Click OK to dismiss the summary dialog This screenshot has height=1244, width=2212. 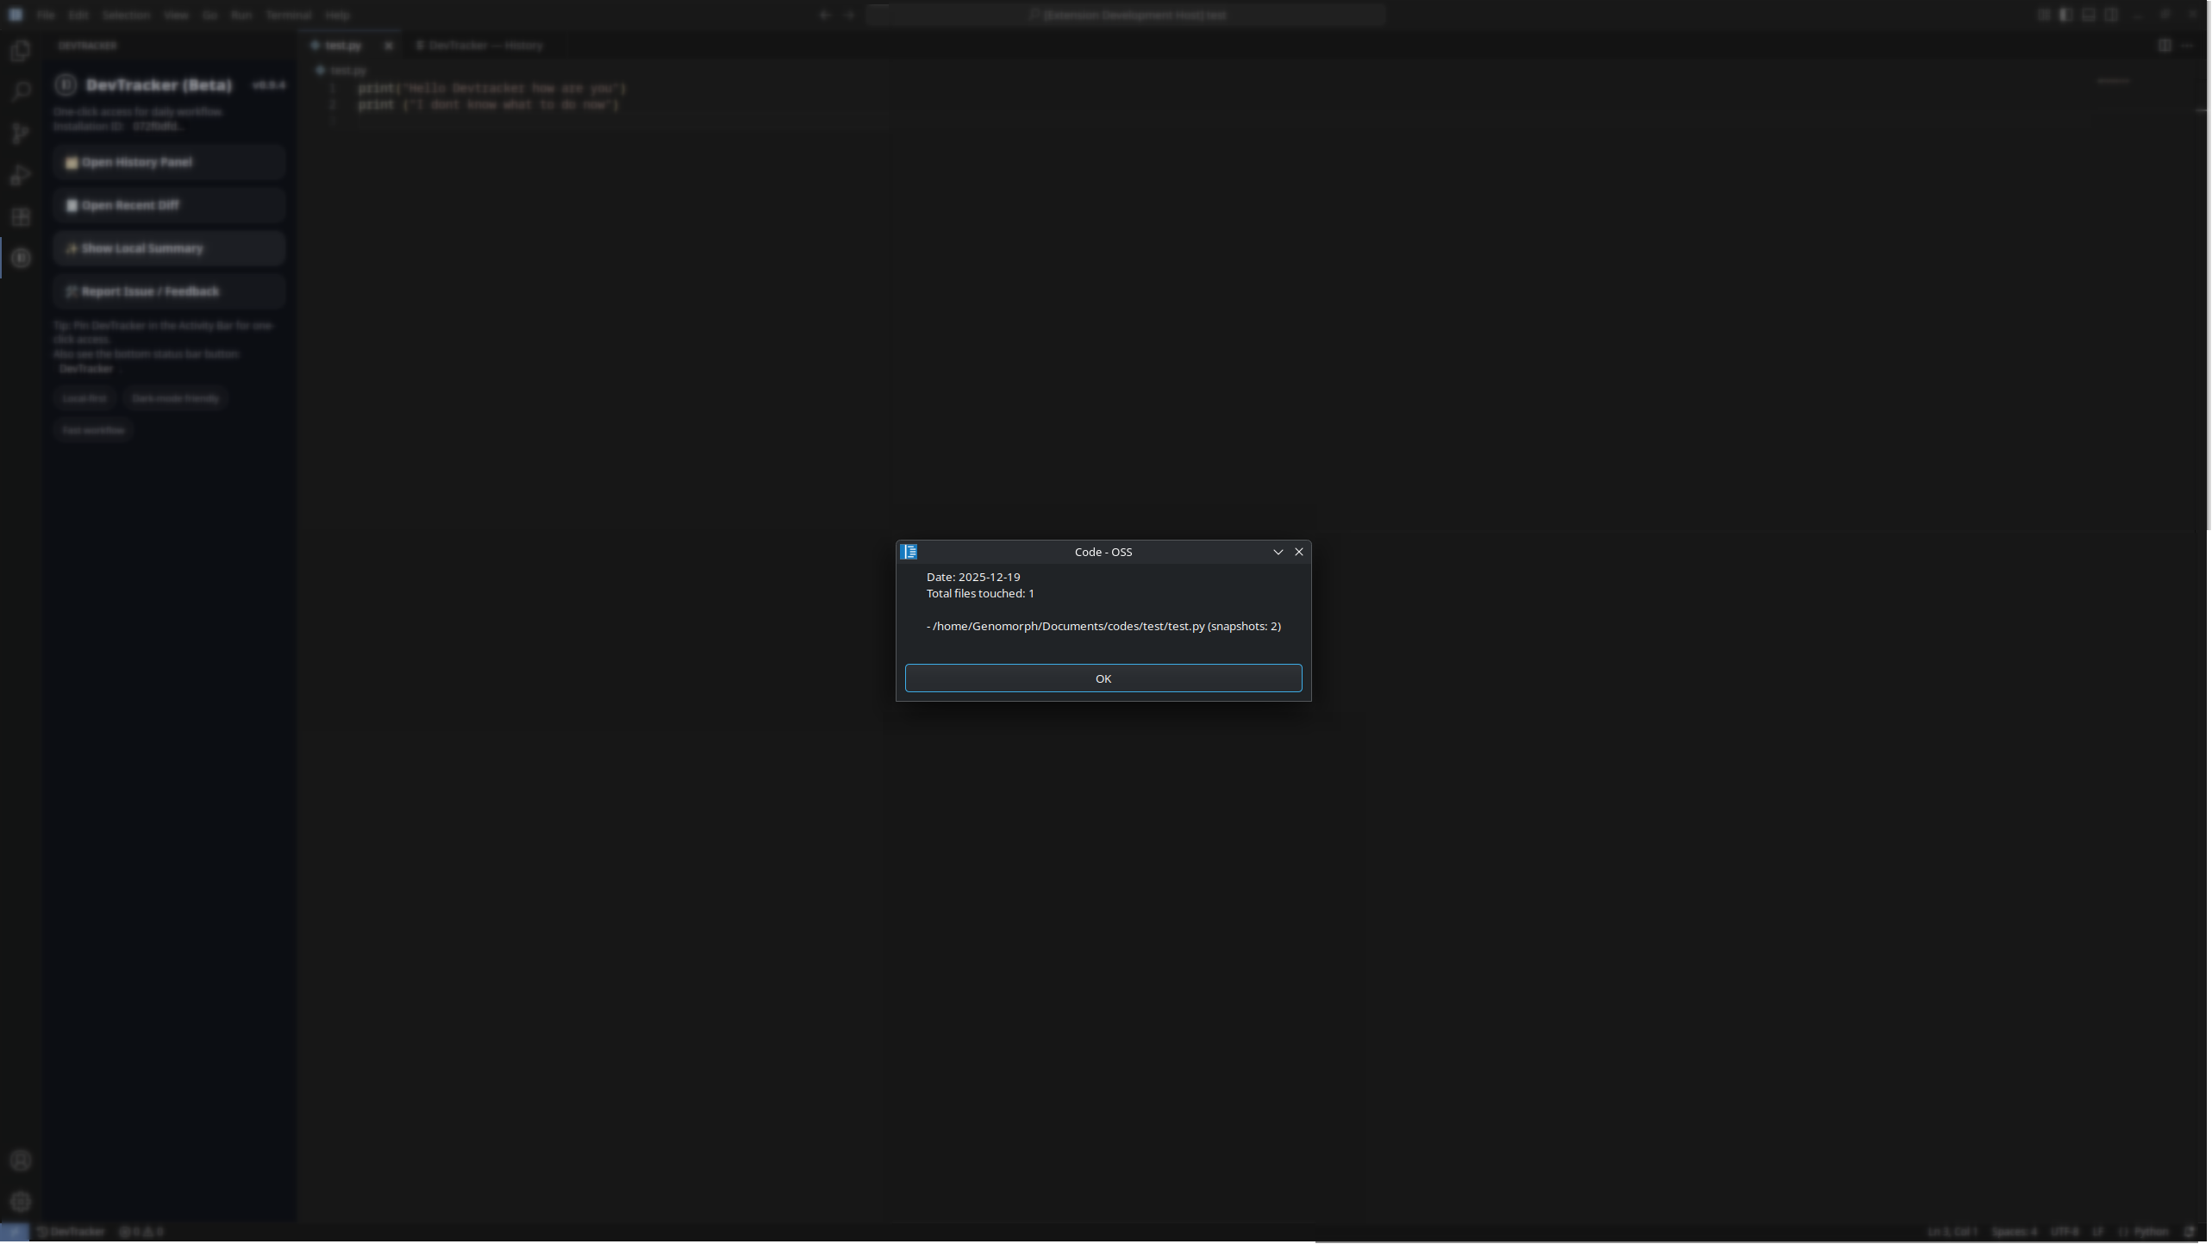tap(1103, 678)
